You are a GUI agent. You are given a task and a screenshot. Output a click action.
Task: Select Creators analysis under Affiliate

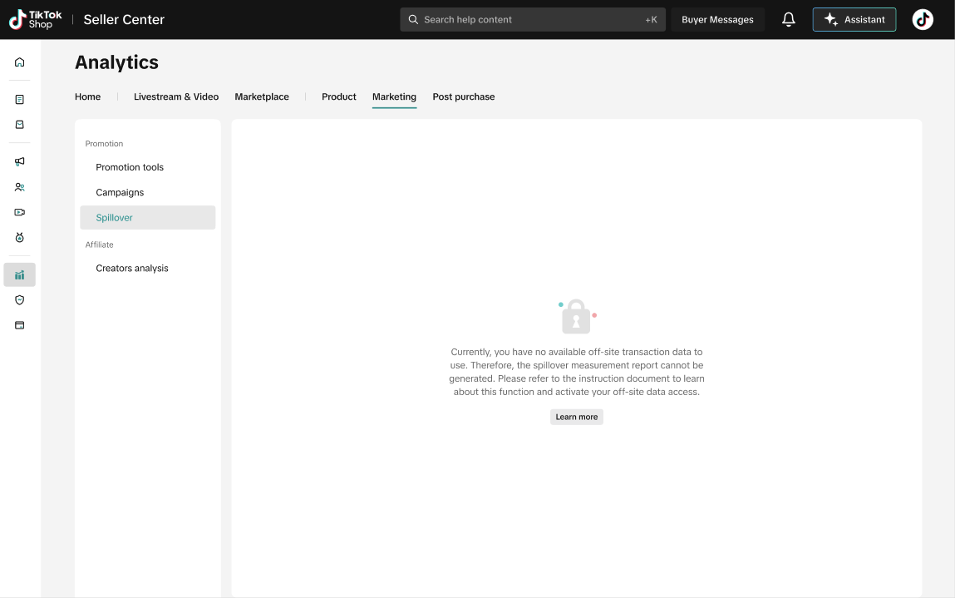132,269
